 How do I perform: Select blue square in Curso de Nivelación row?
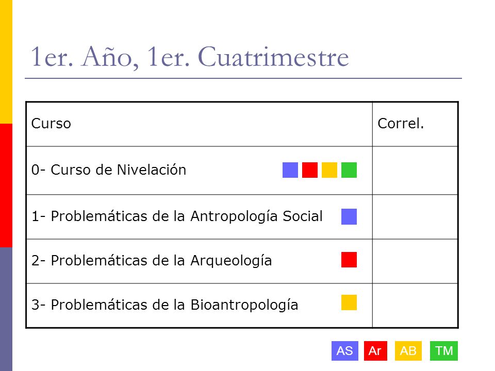290,170
